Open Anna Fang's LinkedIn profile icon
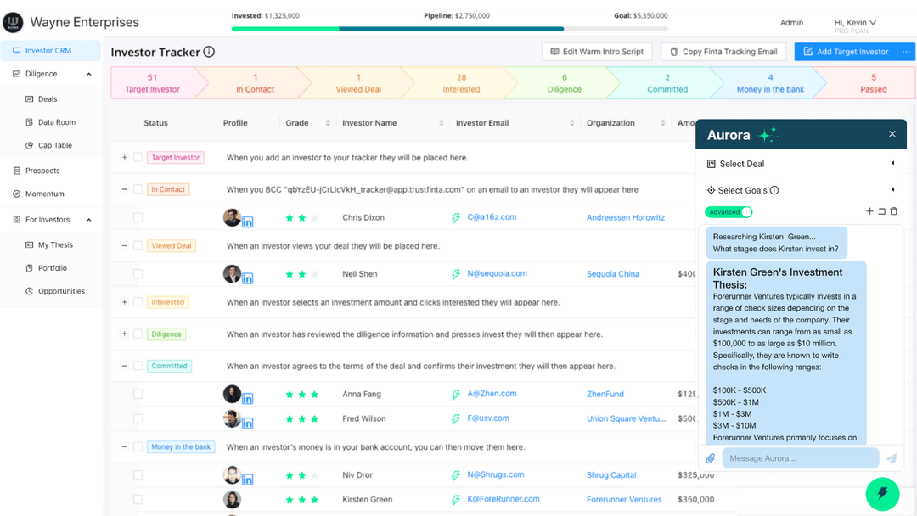The image size is (917, 516). tap(247, 399)
